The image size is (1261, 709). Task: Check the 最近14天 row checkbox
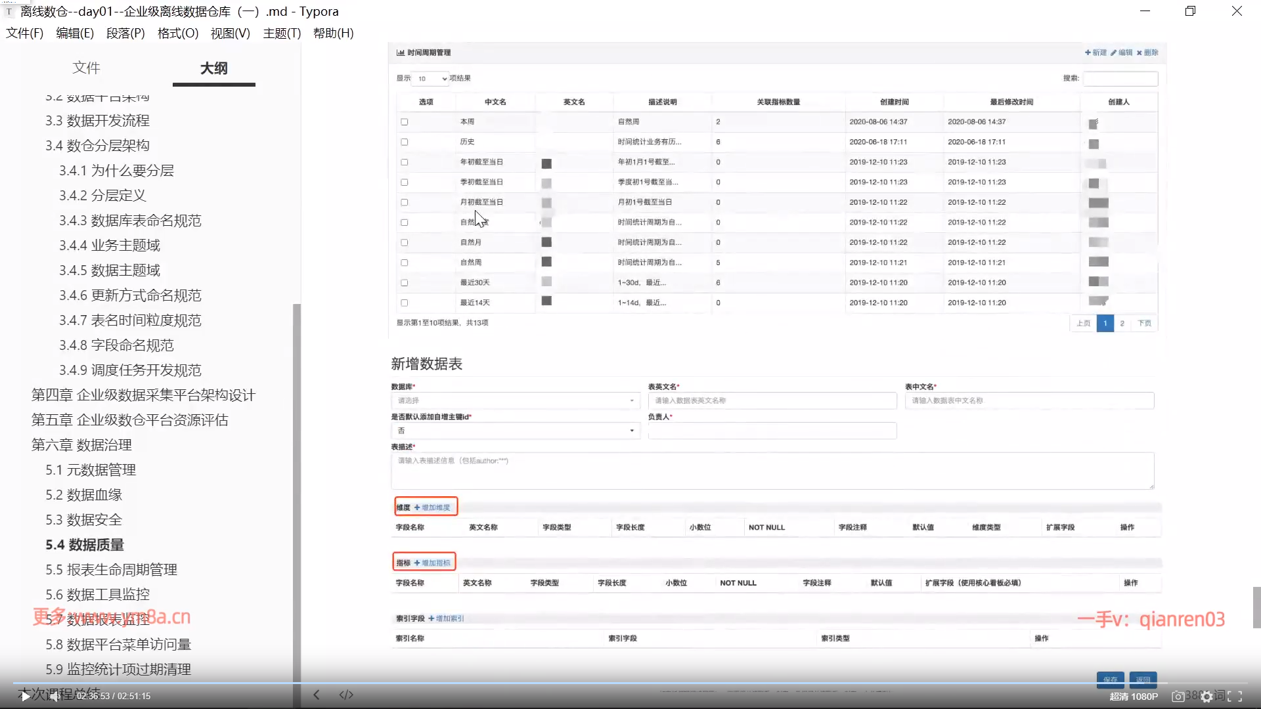(405, 303)
